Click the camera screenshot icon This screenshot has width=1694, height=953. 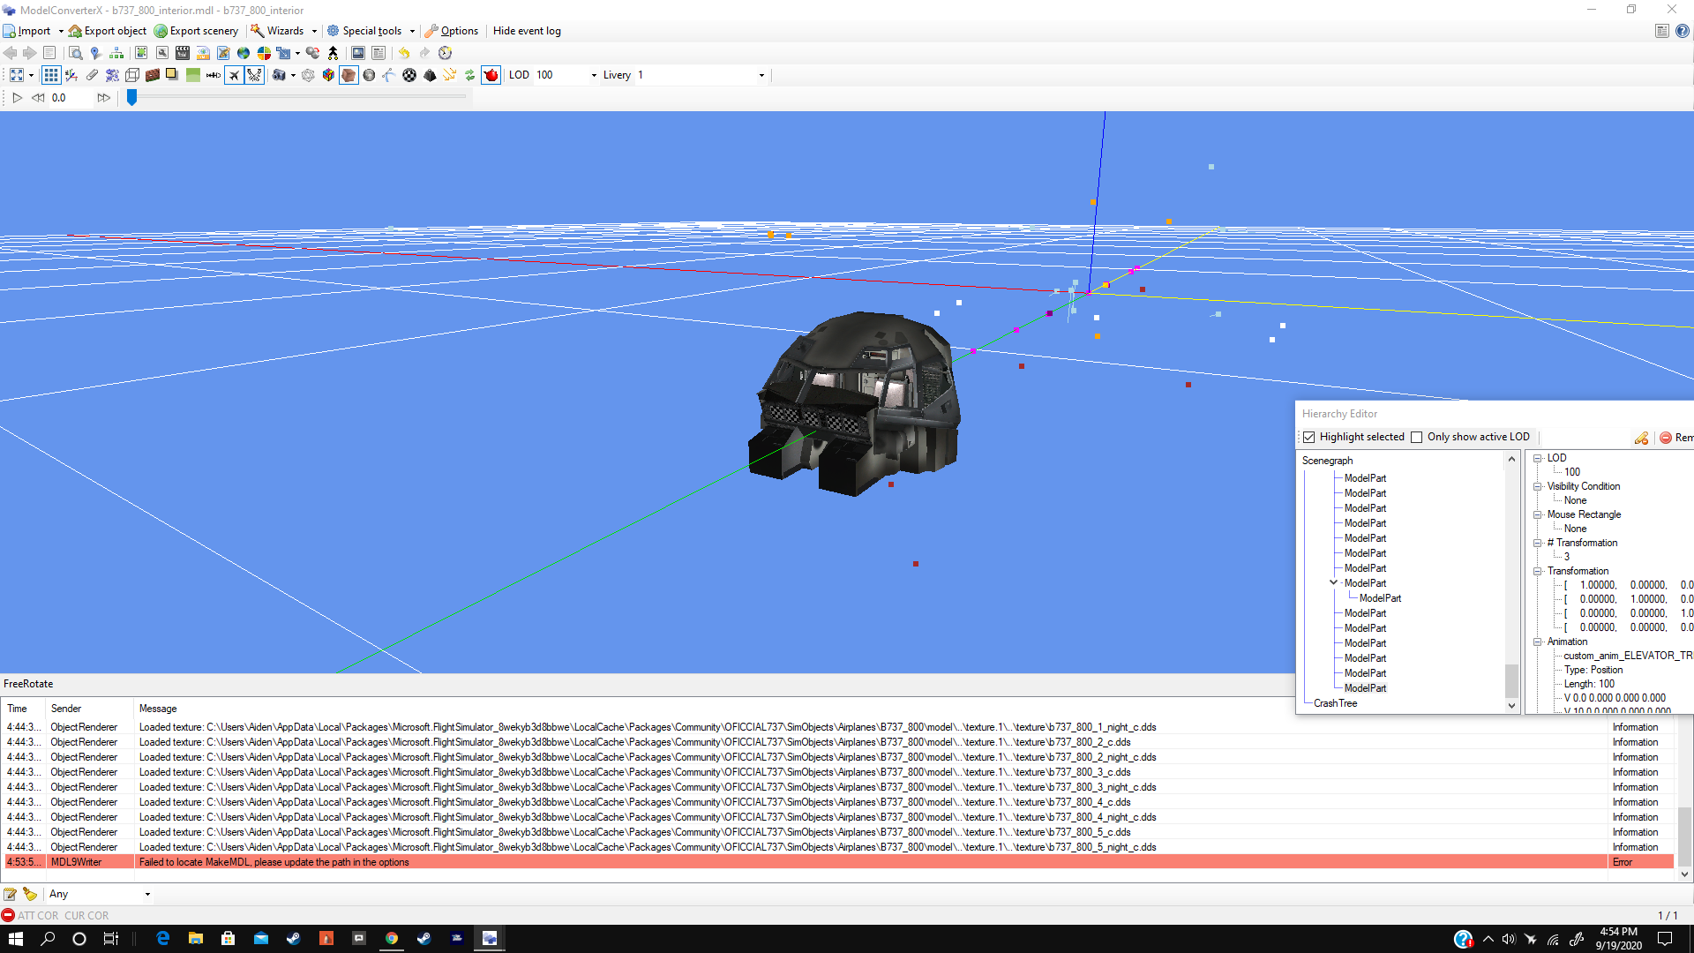point(279,75)
